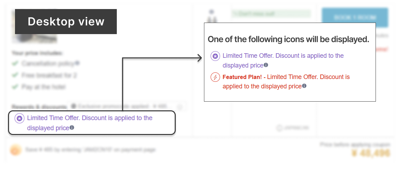Click the Desktop view label
The image size is (401, 174).
[x=66, y=22]
